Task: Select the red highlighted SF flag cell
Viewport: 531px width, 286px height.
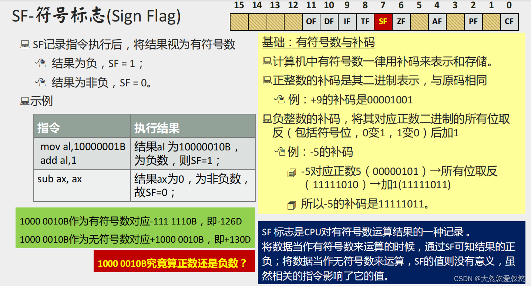Action: 383,22
